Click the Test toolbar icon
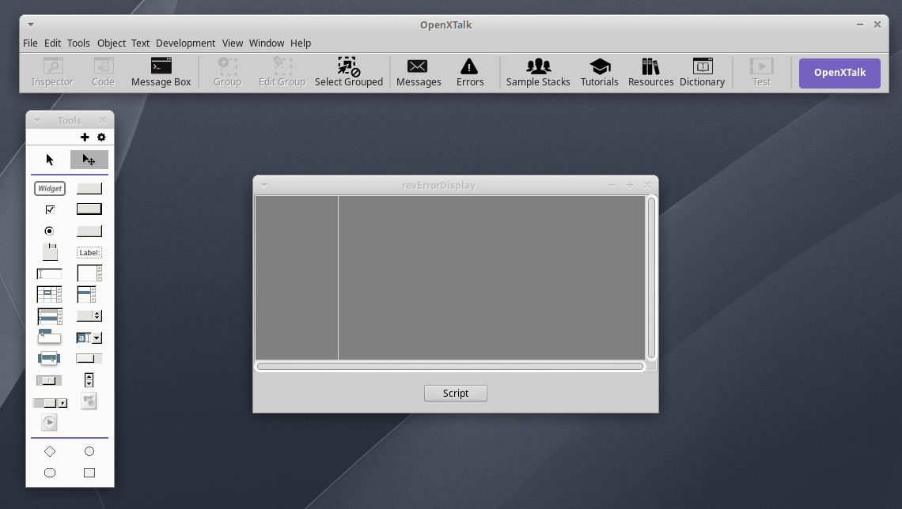The image size is (902, 509). click(762, 73)
